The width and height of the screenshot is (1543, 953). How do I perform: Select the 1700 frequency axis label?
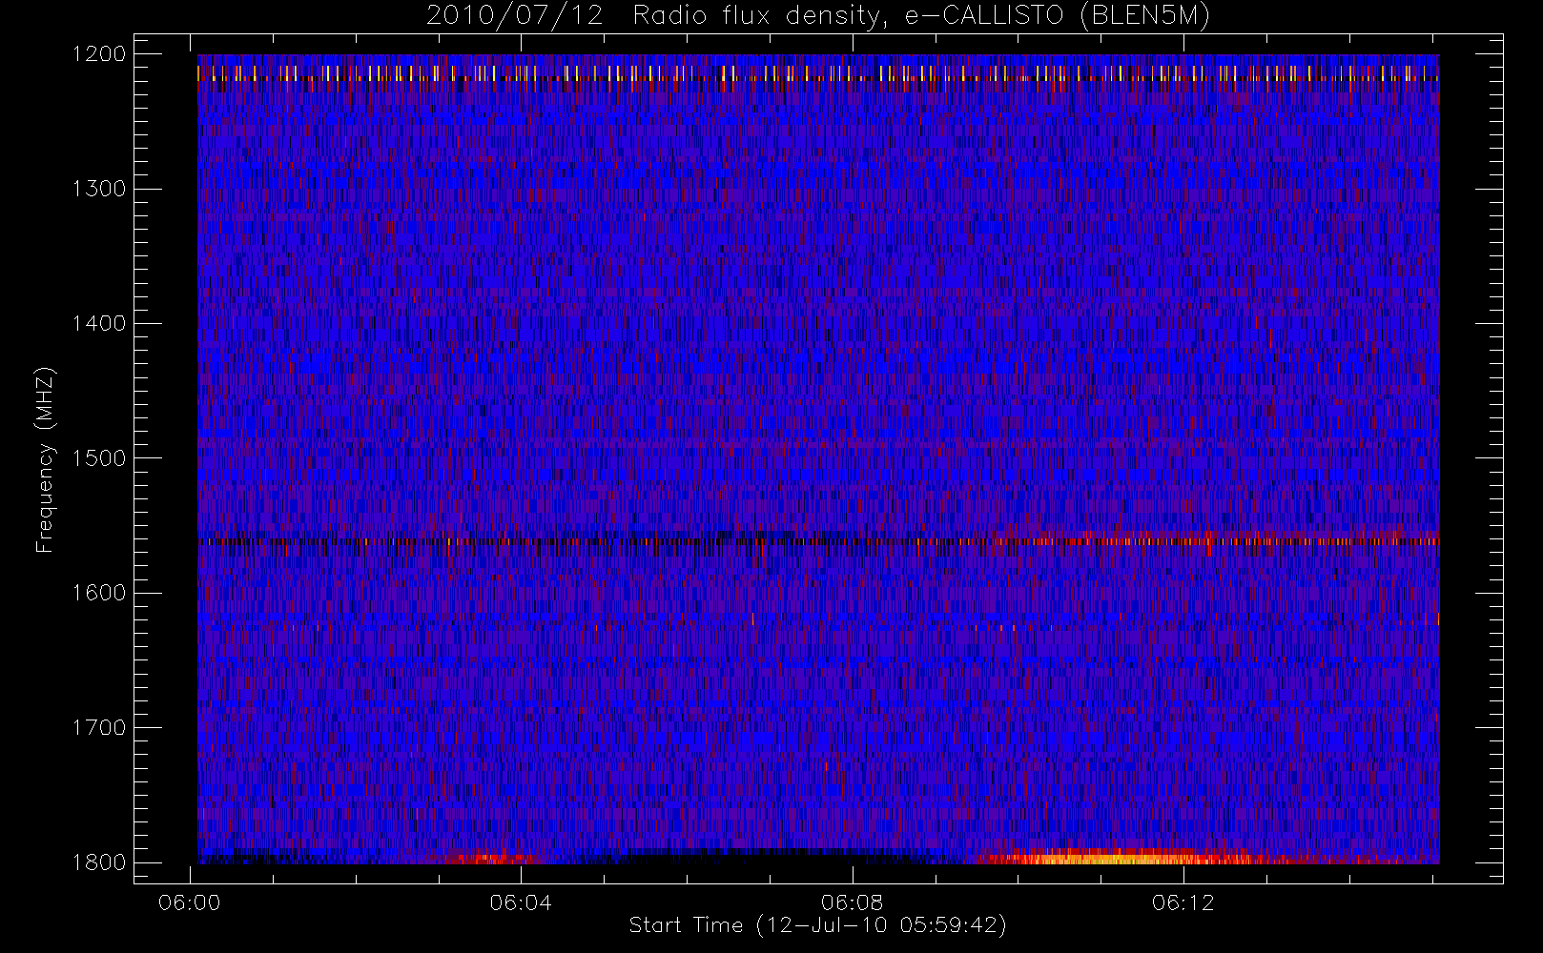(x=99, y=728)
